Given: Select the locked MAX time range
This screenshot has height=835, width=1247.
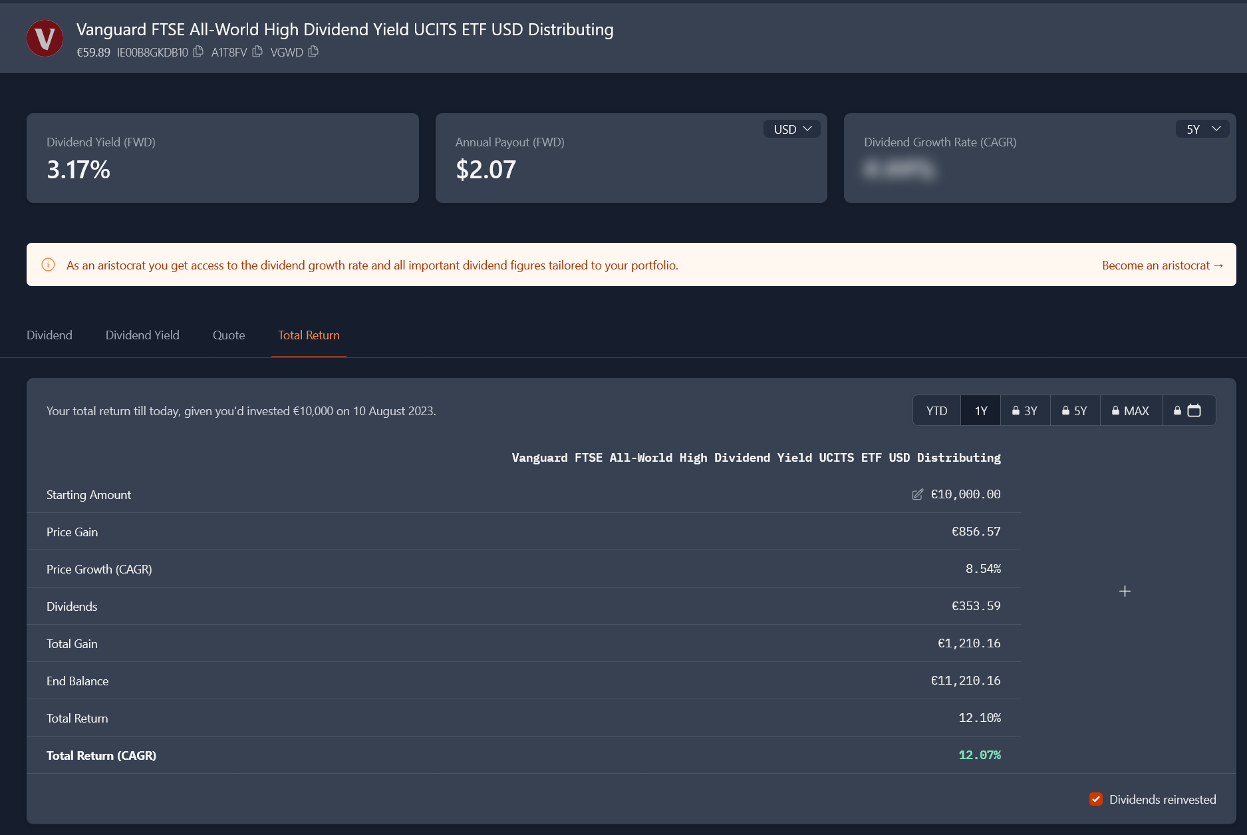Looking at the screenshot, I should pyautogui.click(x=1131, y=411).
